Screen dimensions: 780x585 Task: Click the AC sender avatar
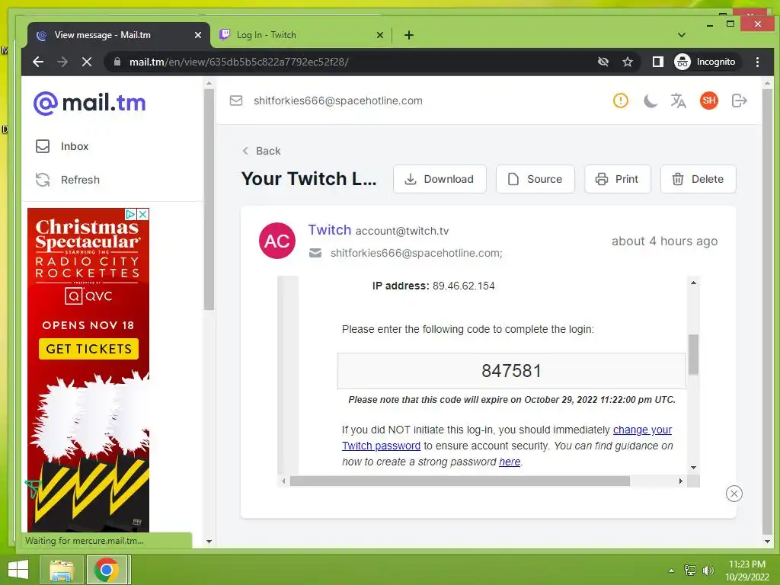(x=277, y=241)
